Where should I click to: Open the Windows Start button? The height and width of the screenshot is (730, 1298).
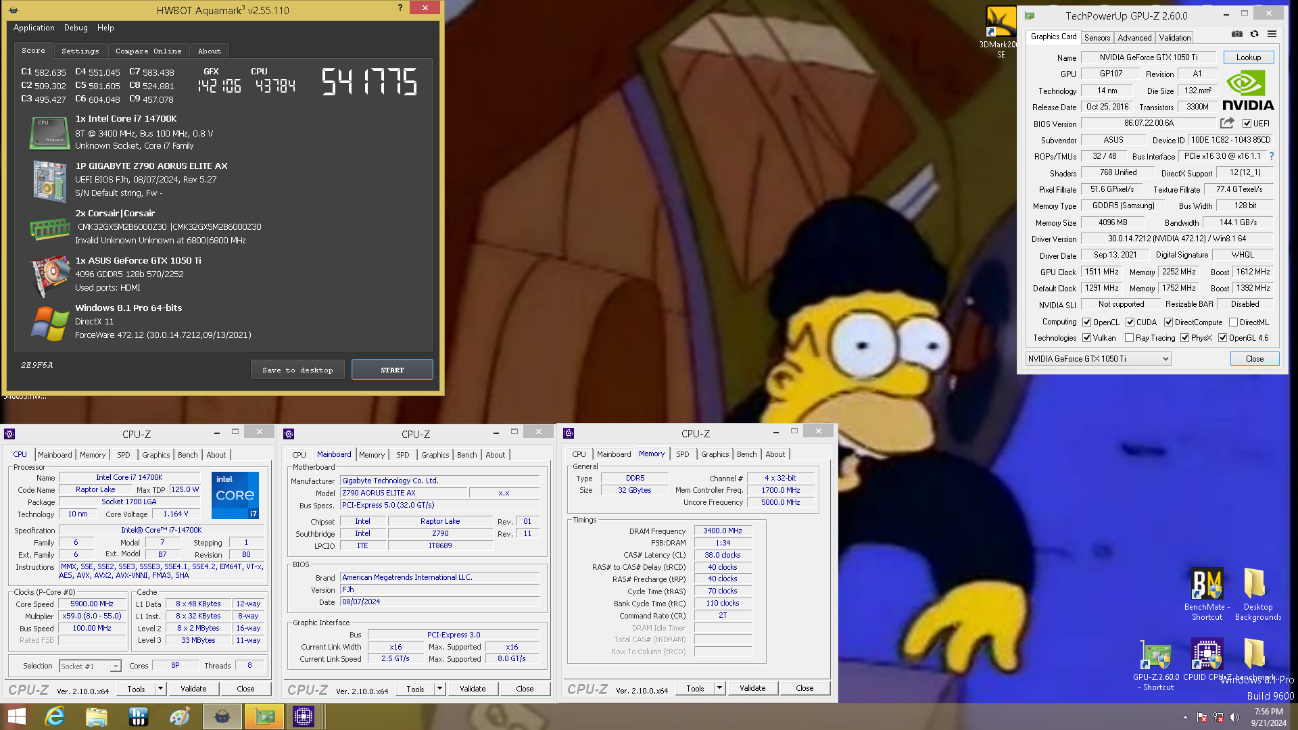pos(16,716)
